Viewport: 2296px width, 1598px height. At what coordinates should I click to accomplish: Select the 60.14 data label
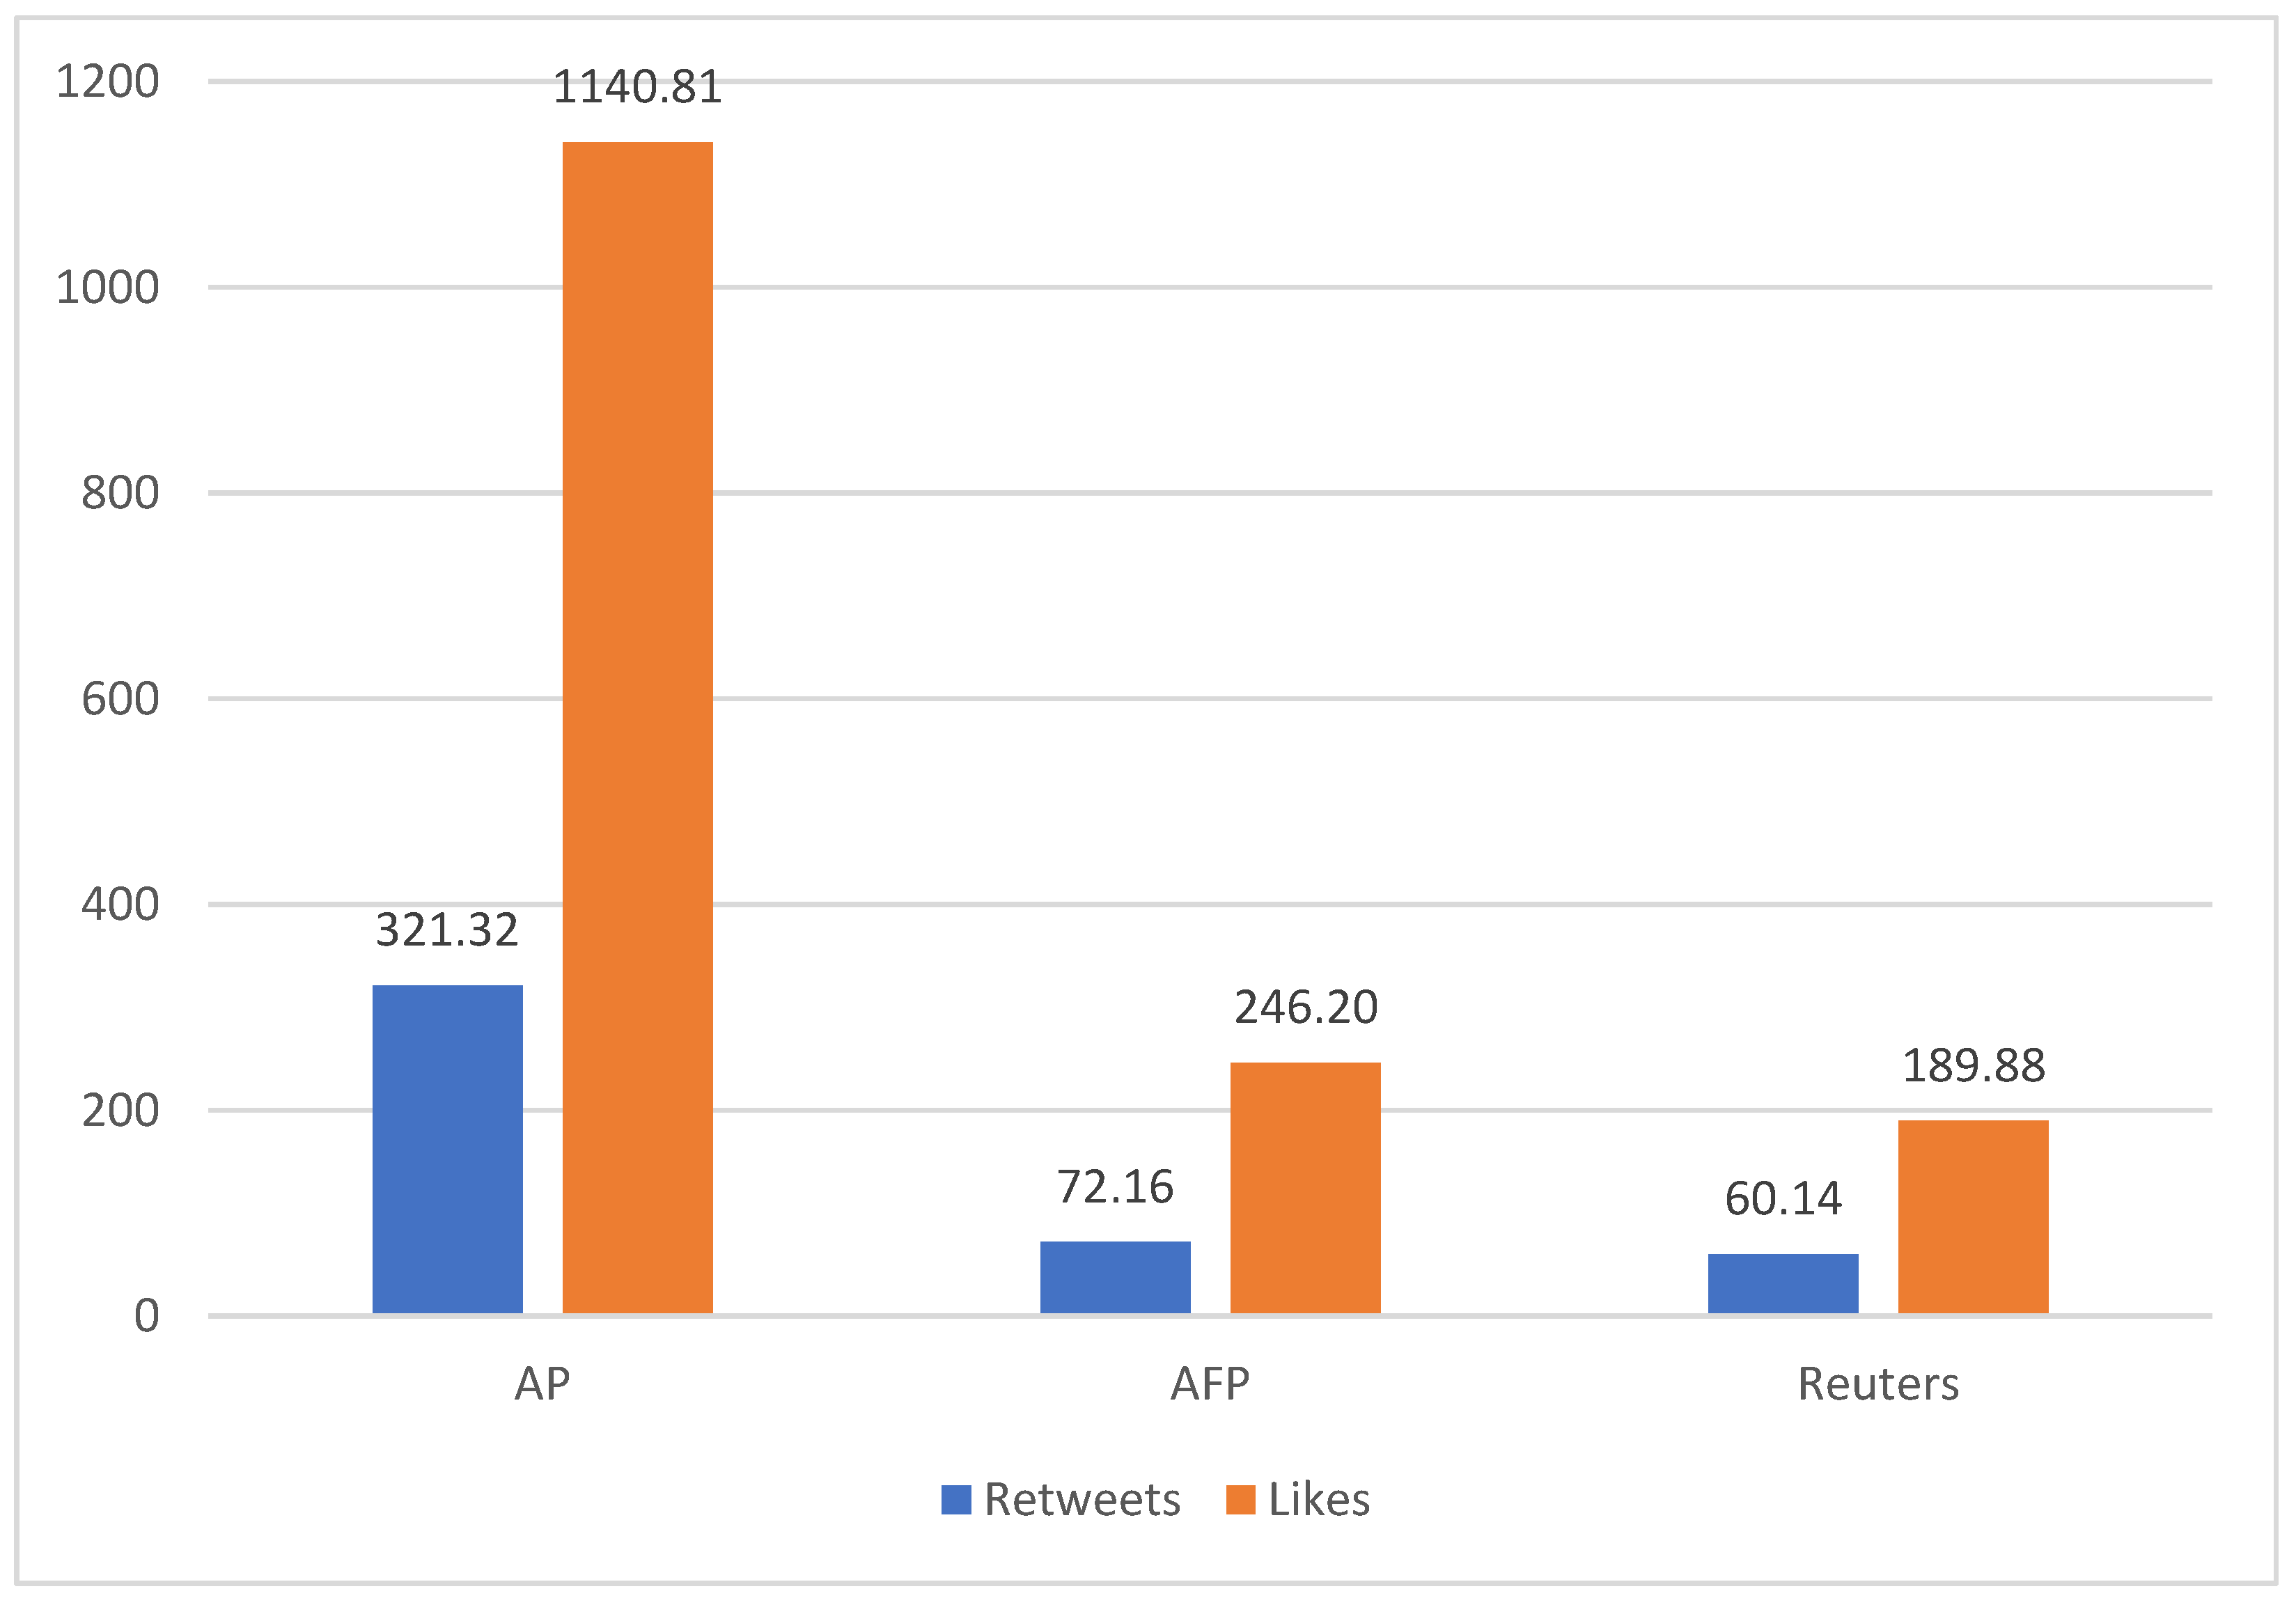1783,1199
